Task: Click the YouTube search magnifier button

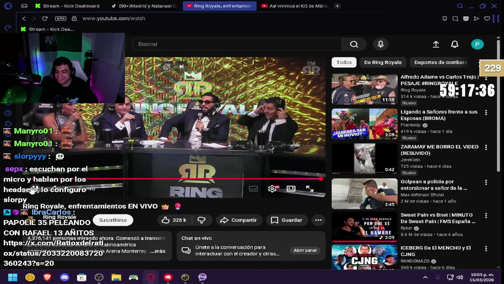Action: pyautogui.click(x=354, y=44)
